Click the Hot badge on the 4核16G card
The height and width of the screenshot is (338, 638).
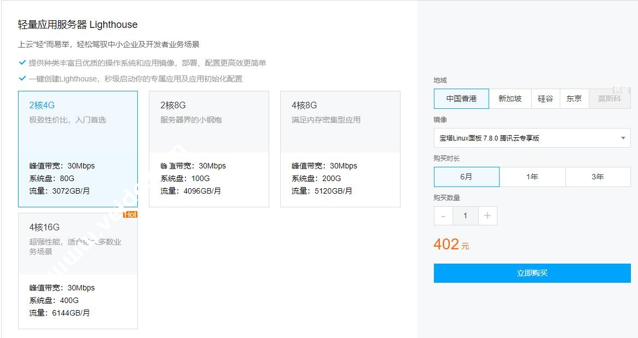coord(131,214)
